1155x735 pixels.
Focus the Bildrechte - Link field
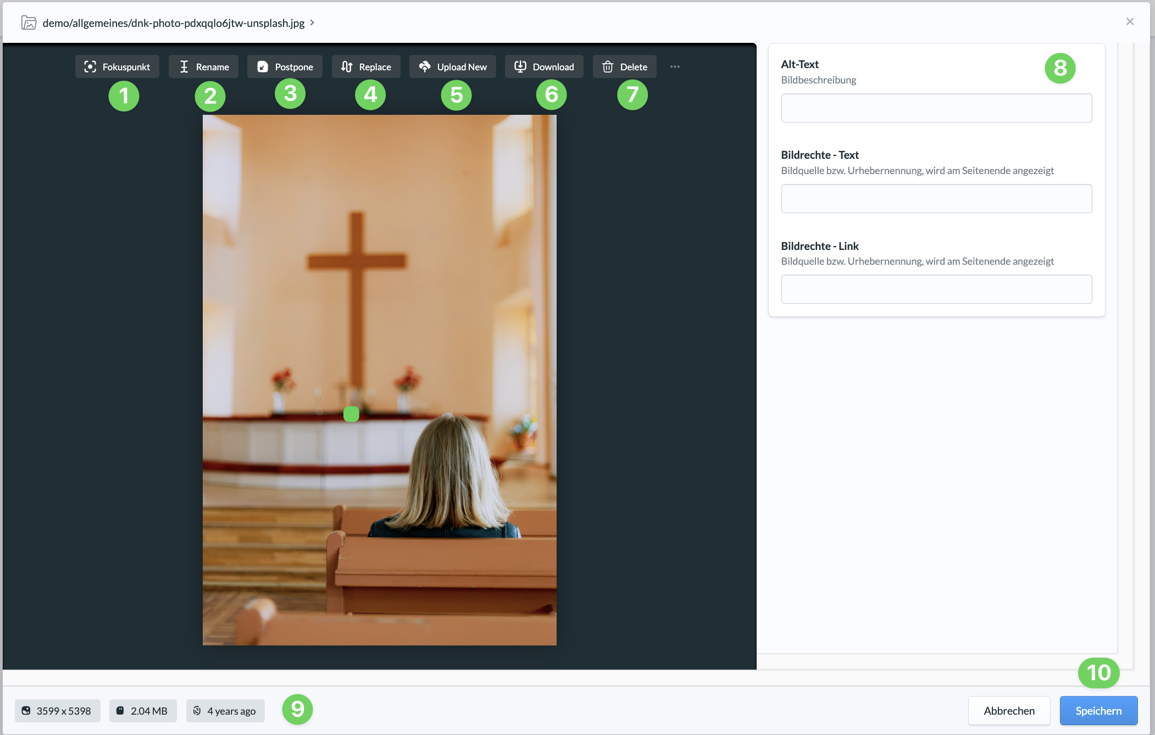[x=936, y=289]
